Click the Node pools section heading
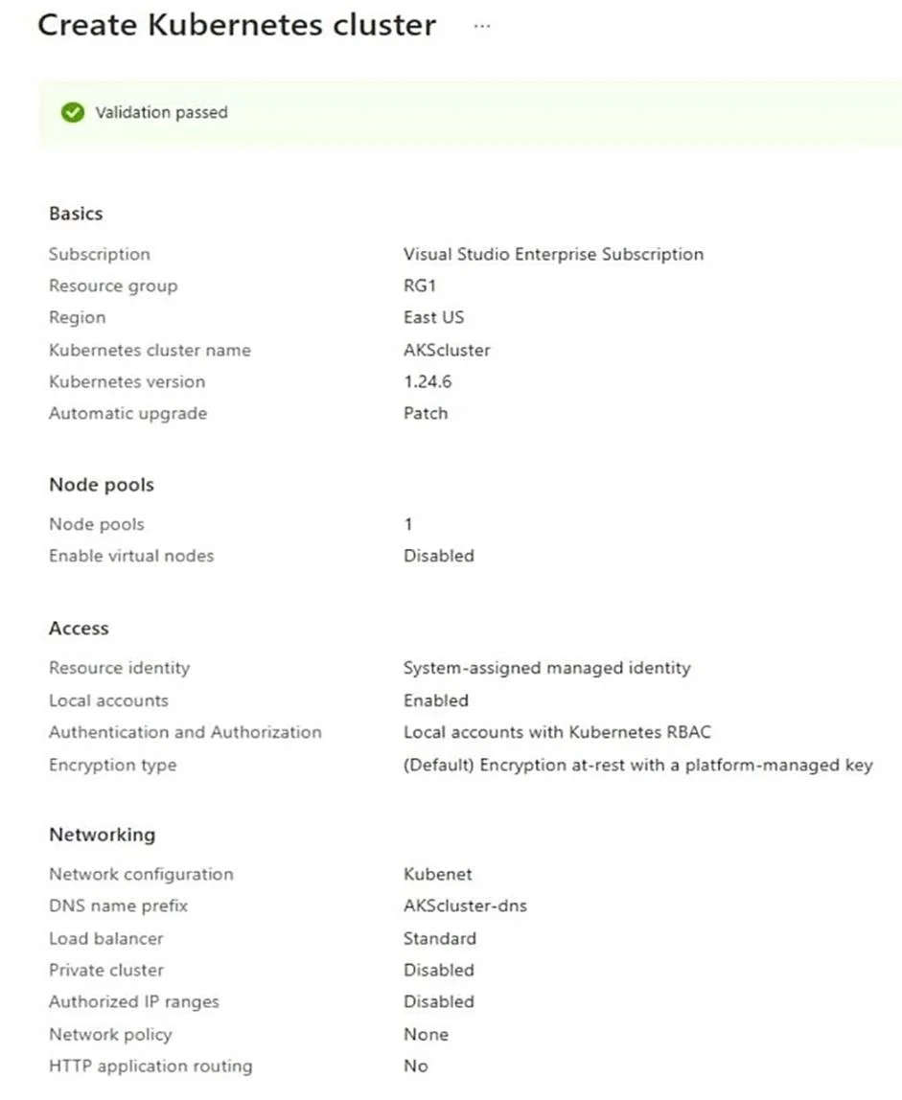The width and height of the screenshot is (902, 1100). 102,485
